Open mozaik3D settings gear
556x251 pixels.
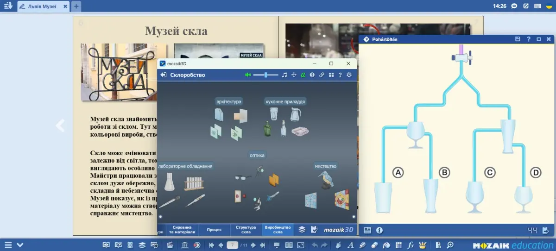point(349,75)
